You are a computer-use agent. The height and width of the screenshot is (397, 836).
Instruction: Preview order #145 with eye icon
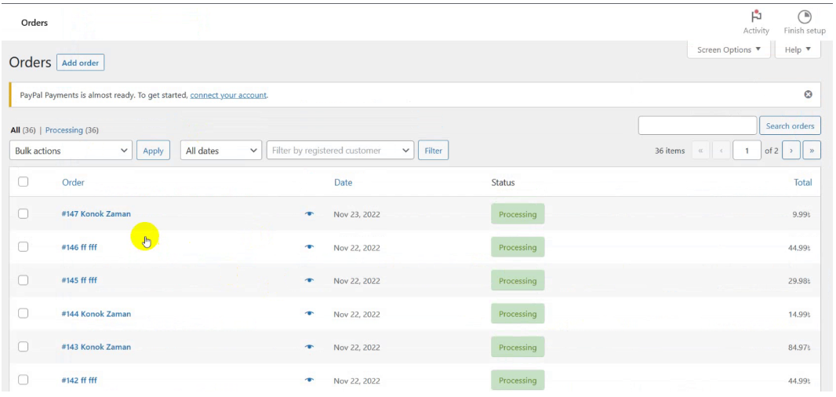[x=309, y=280]
